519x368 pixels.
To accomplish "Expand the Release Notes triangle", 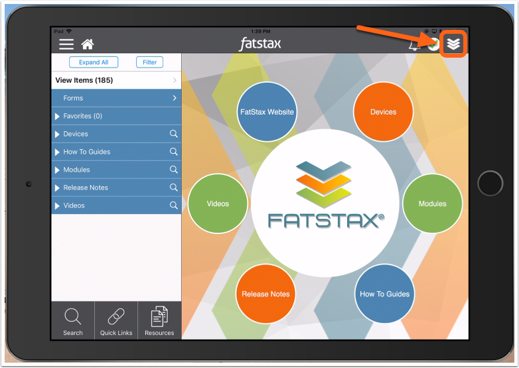I will 57,188.
